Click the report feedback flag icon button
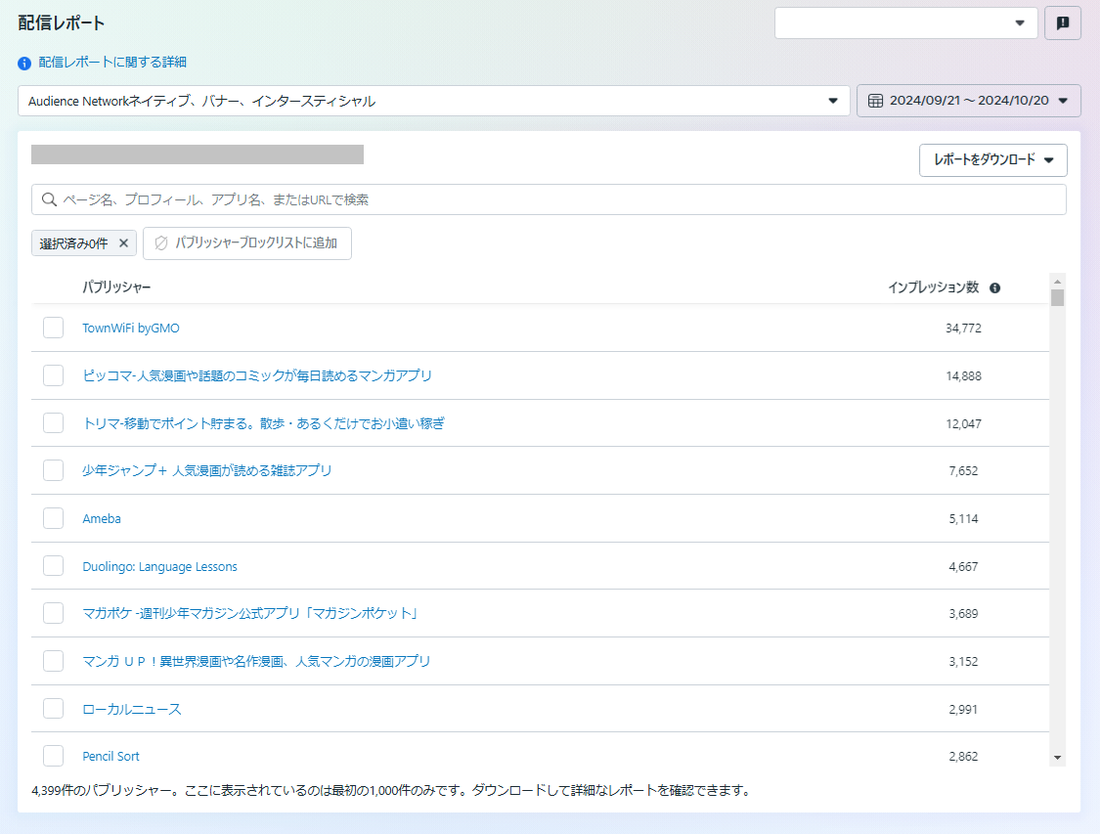Image resolution: width=1100 pixels, height=834 pixels. coord(1062,23)
